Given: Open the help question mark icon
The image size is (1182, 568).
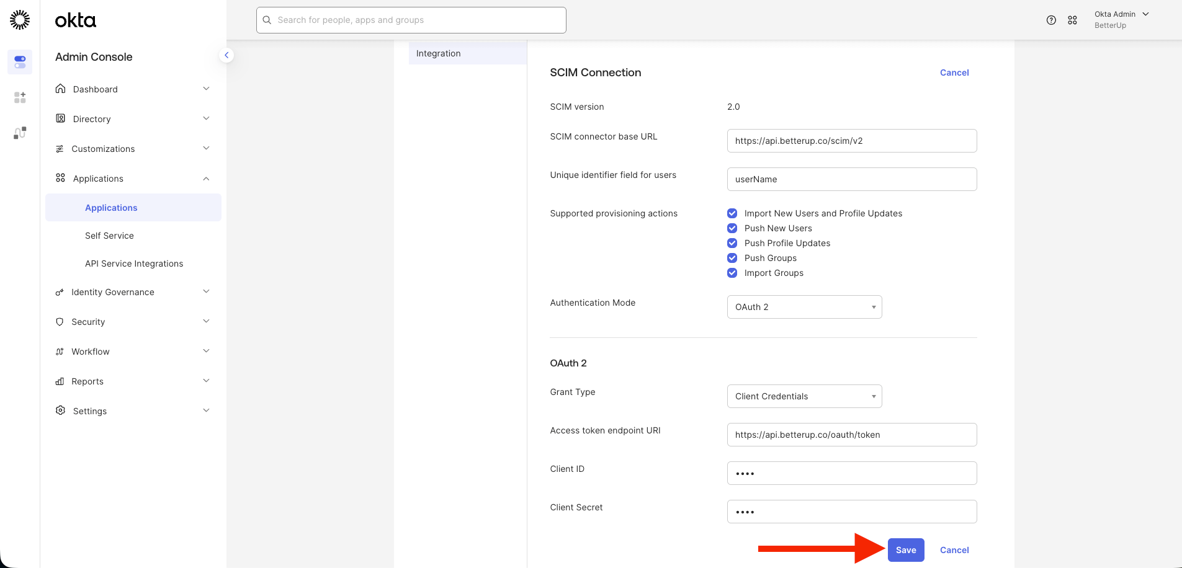Looking at the screenshot, I should 1051,20.
